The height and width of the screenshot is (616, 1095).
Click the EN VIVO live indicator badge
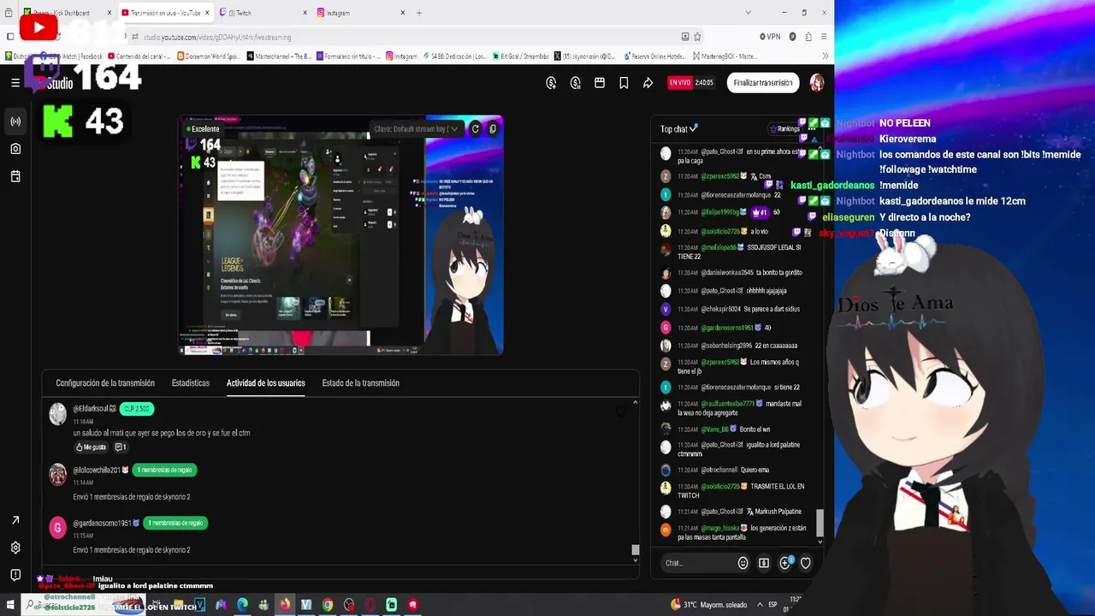pyautogui.click(x=679, y=83)
